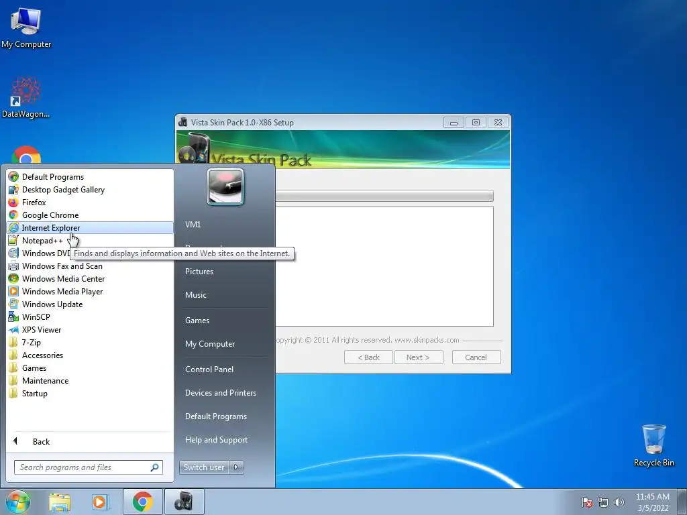Open Default Programs in Start menu right pane
Screen dimensions: 687x515
pyautogui.click(x=216, y=416)
